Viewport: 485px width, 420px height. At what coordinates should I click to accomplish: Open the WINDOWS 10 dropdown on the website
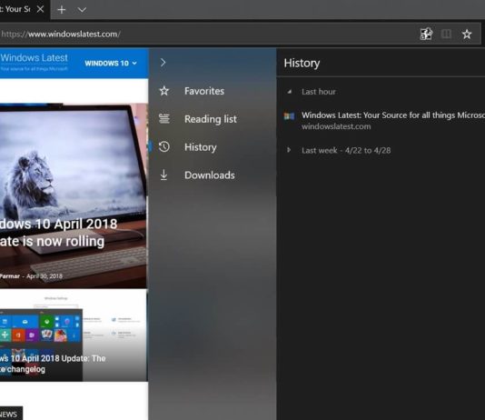point(111,63)
